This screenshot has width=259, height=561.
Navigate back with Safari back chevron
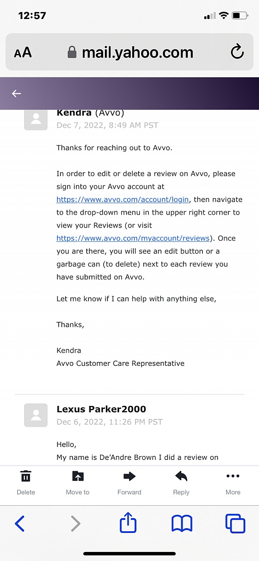pyautogui.click(x=19, y=524)
